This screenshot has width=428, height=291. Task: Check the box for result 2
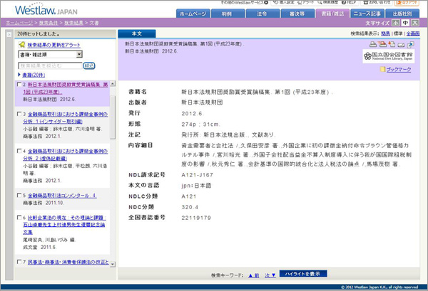coord(18,85)
